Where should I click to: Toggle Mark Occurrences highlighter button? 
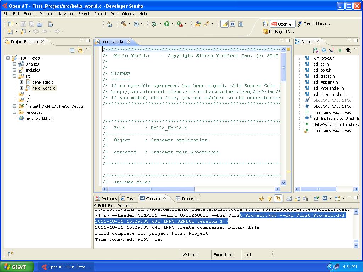224,24
